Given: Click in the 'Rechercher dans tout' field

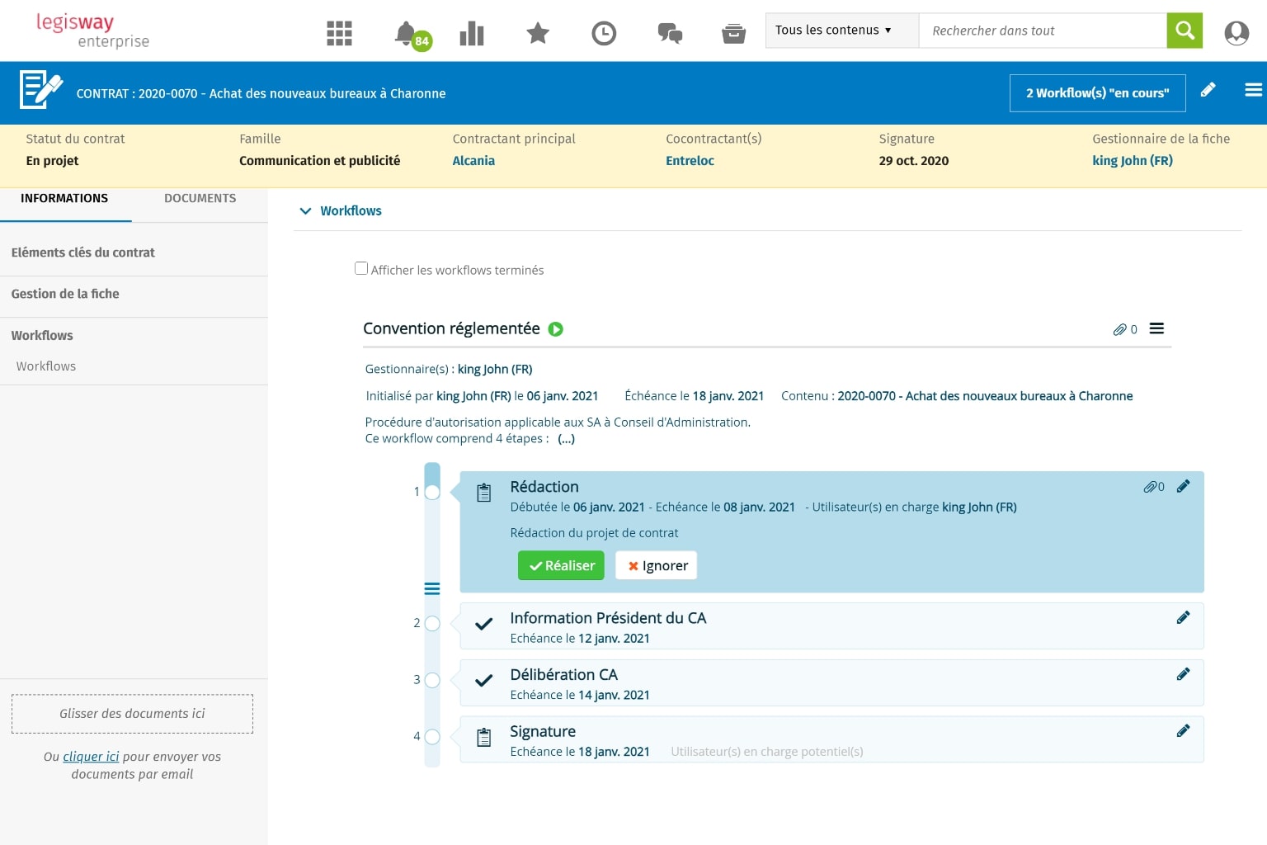Looking at the screenshot, I should [1042, 31].
